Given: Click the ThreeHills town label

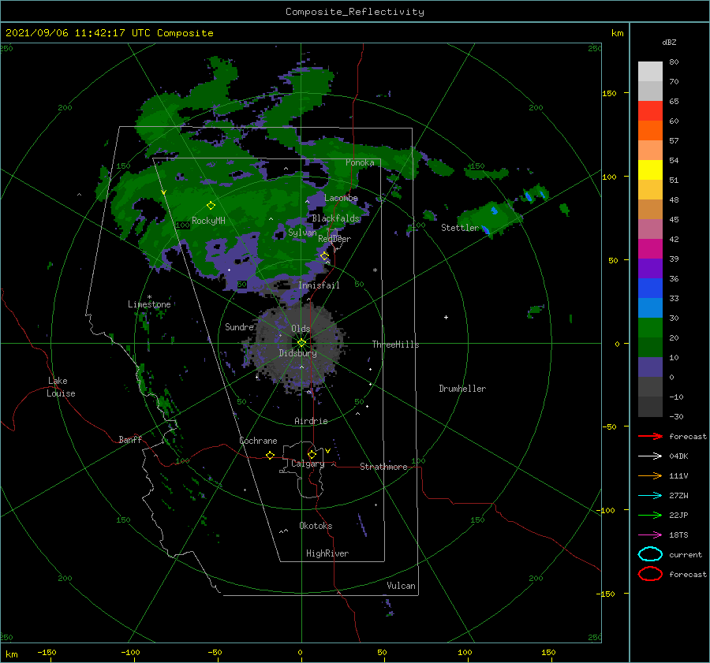Looking at the screenshot, I should pos(395,345).
